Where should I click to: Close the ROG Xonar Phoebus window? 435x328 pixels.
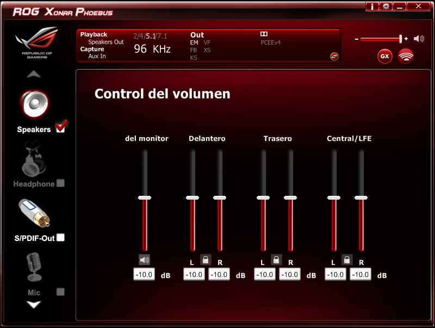point(418,6)
